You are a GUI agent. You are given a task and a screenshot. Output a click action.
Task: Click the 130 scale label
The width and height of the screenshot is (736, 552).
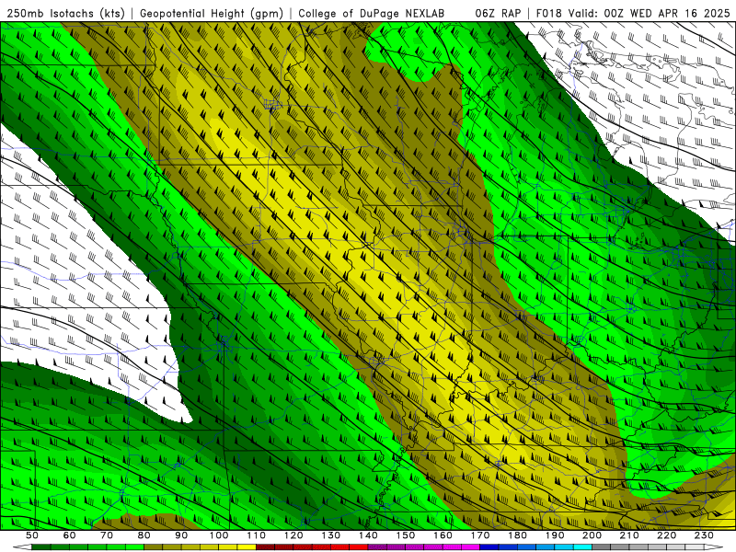click(330, 535)
